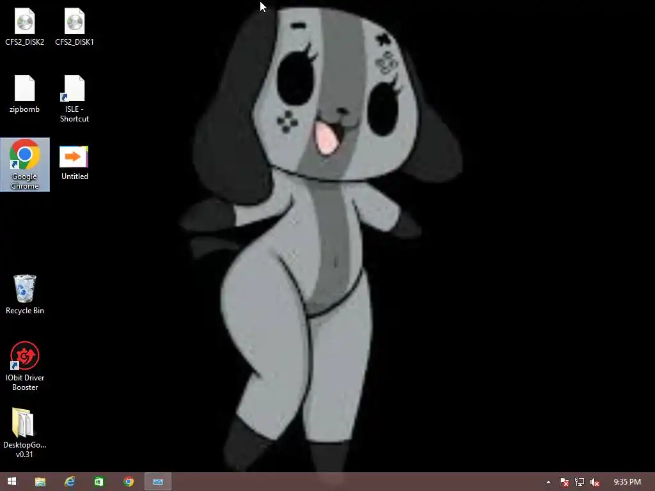Select the CFS2_DISK2 disc image icon
This screenshot has height=491, width=655.
pos(25,21)
